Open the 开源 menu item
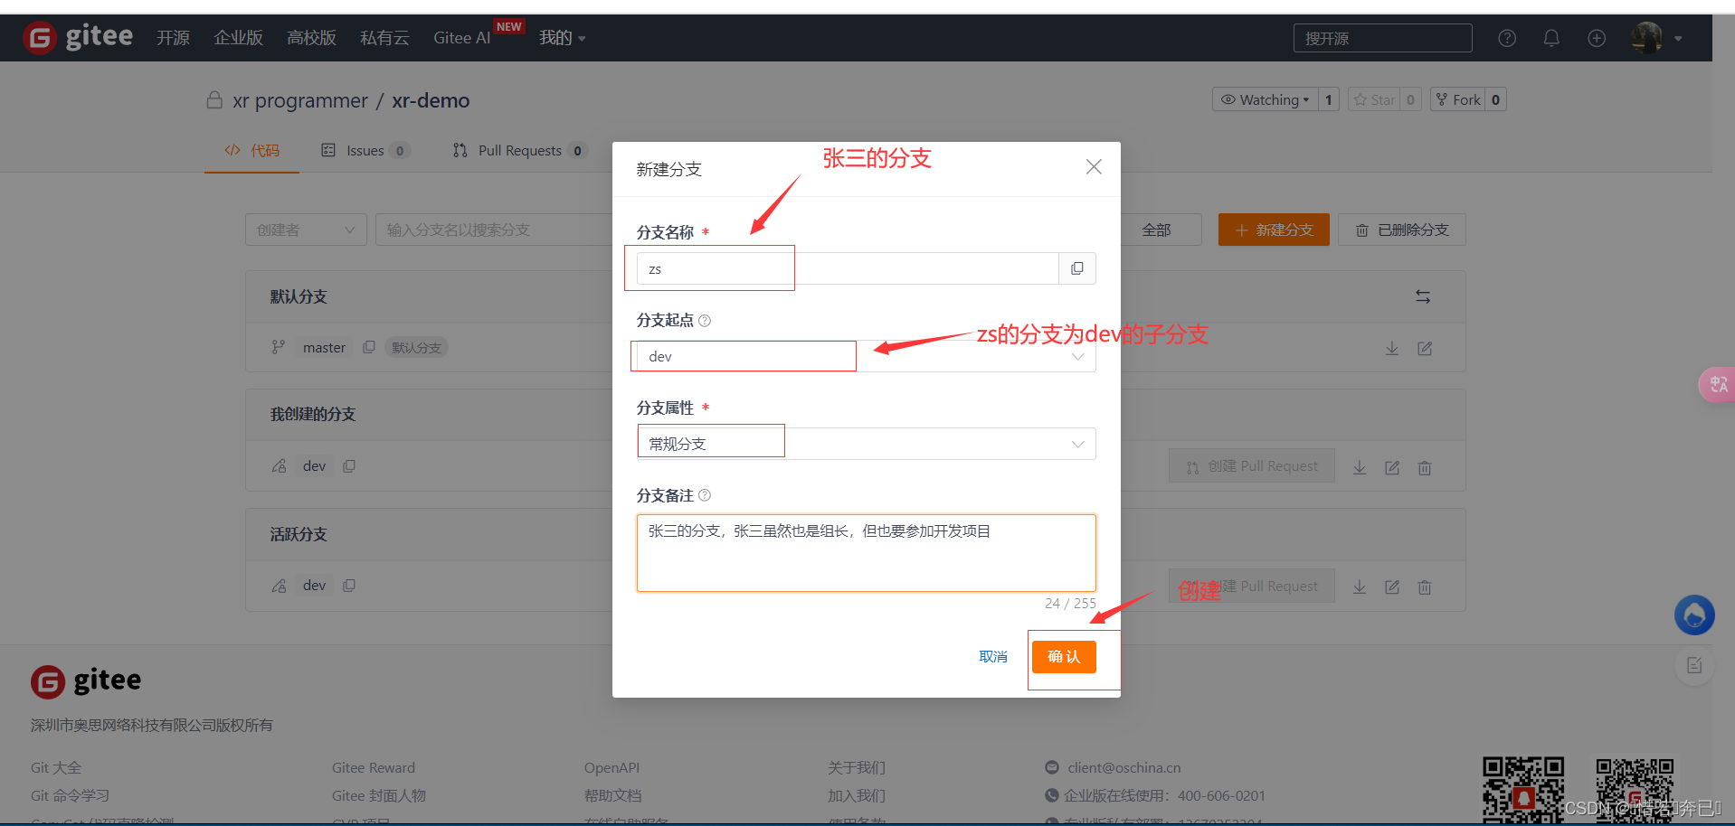The width and height of the screenshot is (1735, 826). (173, 38)
